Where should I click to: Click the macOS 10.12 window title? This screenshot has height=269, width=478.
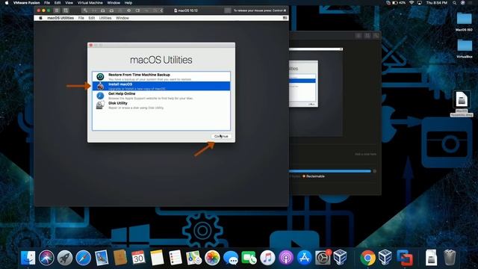(x=186, y=10)
